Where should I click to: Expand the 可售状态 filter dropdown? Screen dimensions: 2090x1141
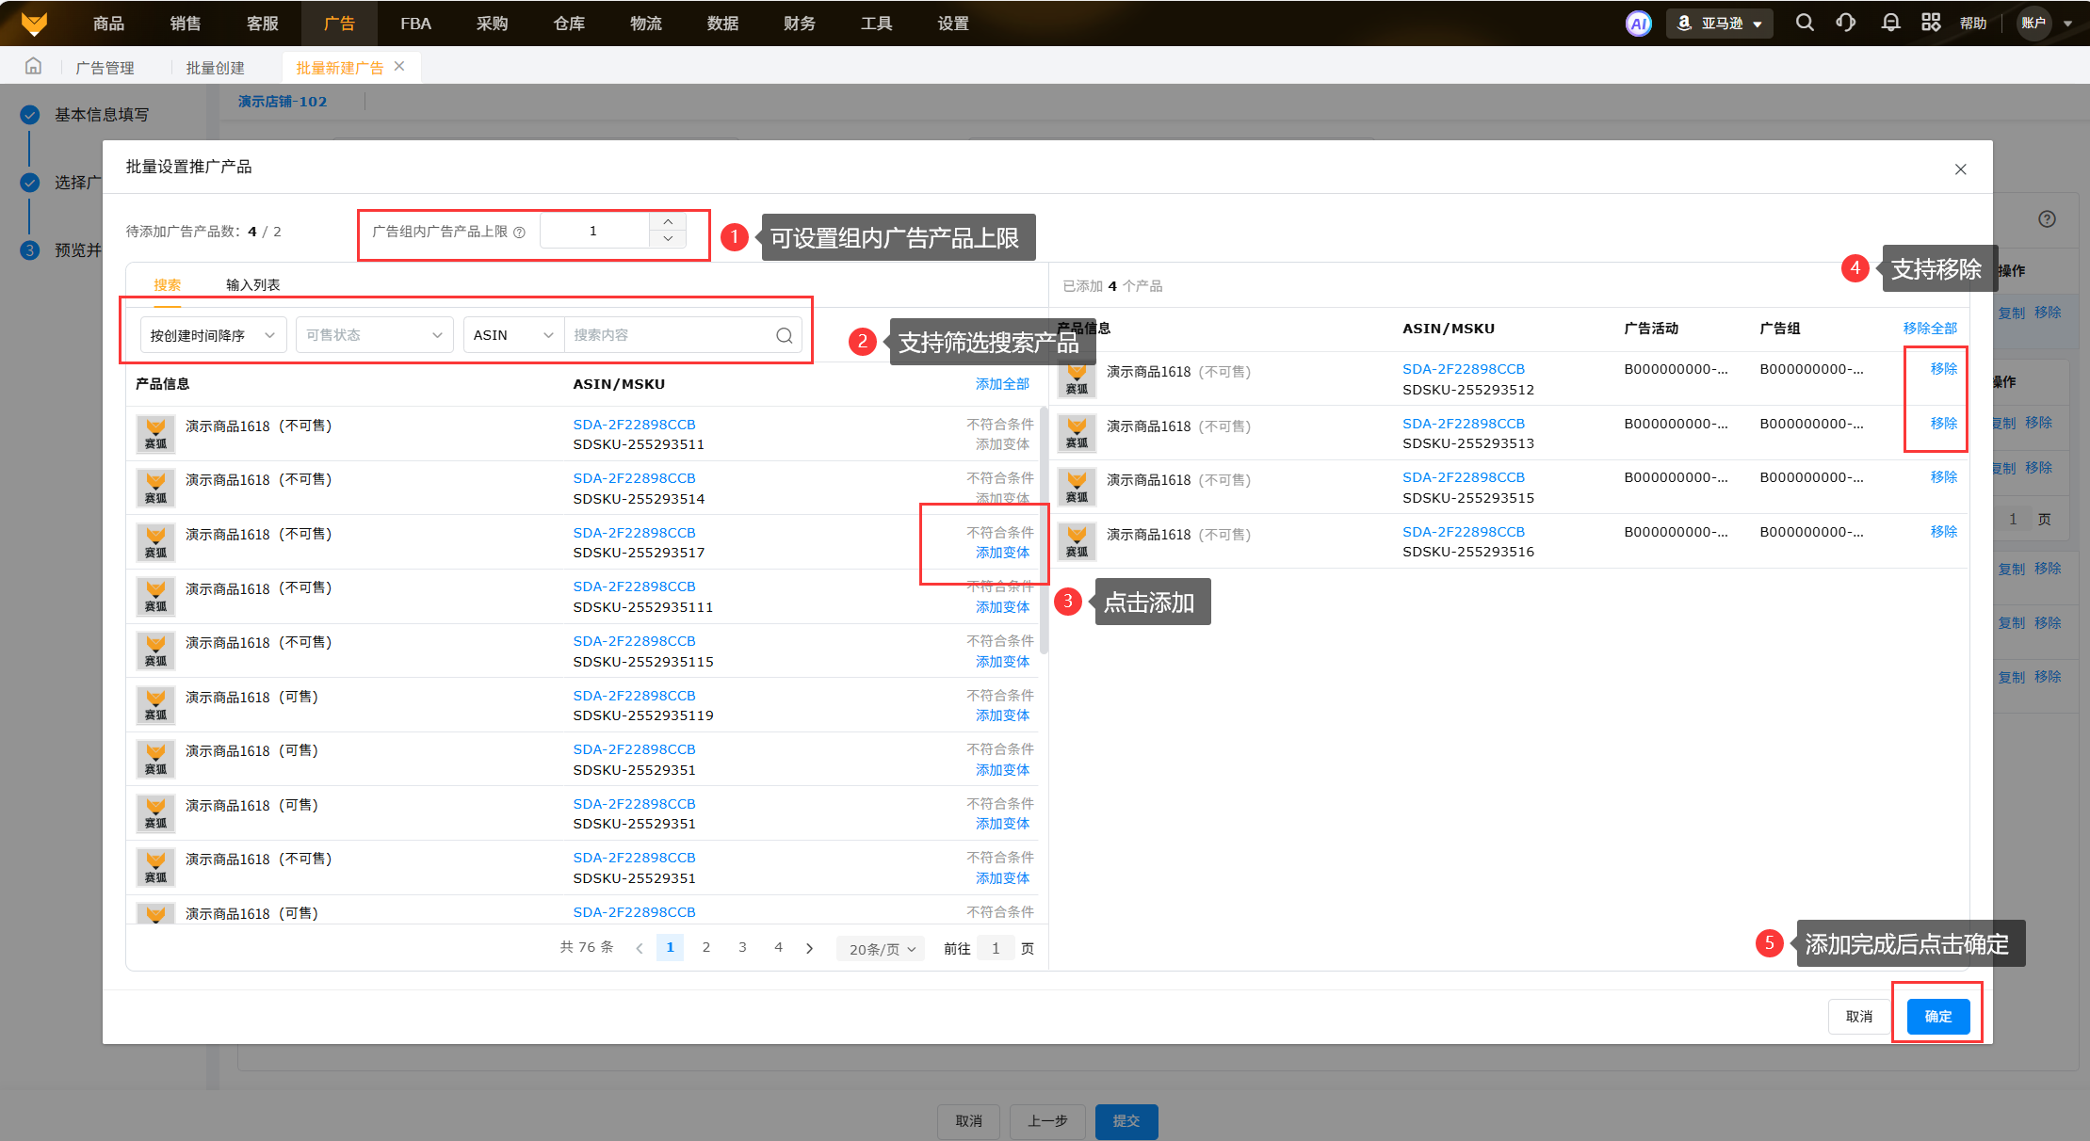click(x=374, y=335)
